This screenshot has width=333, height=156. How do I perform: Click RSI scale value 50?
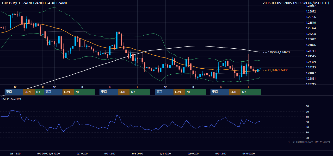(307, 122)
